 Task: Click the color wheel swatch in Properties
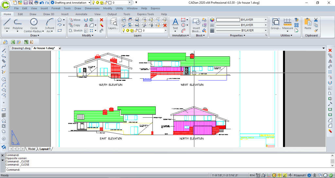click(212, 20)
